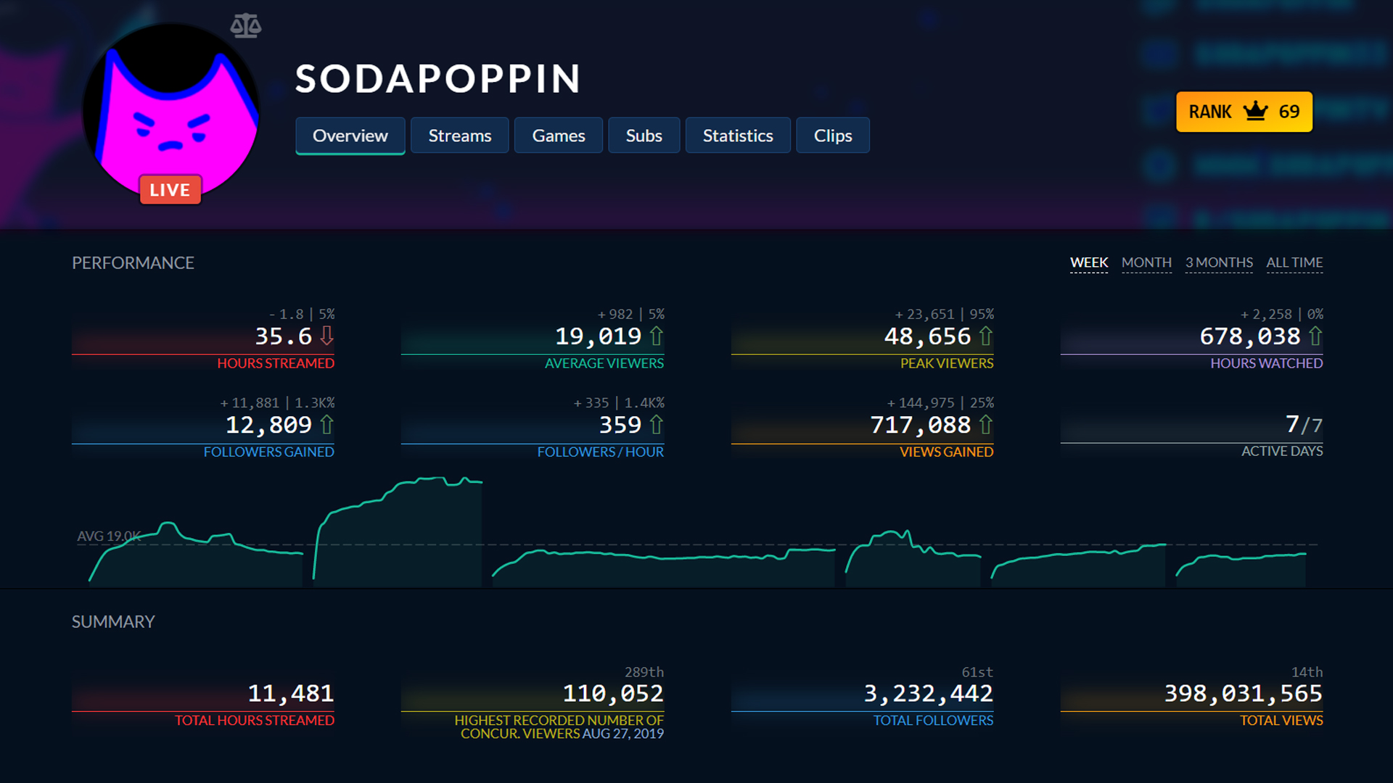
Task: Click the up arrow beside 12,809 followers
Action: pos(327,424)
